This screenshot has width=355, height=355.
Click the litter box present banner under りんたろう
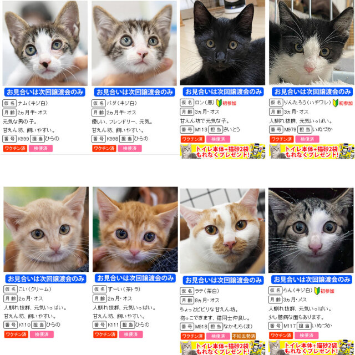pos(312,151)
